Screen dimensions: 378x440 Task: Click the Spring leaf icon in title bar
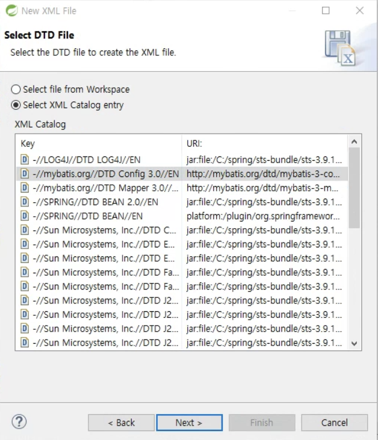[x=12, y=11]
